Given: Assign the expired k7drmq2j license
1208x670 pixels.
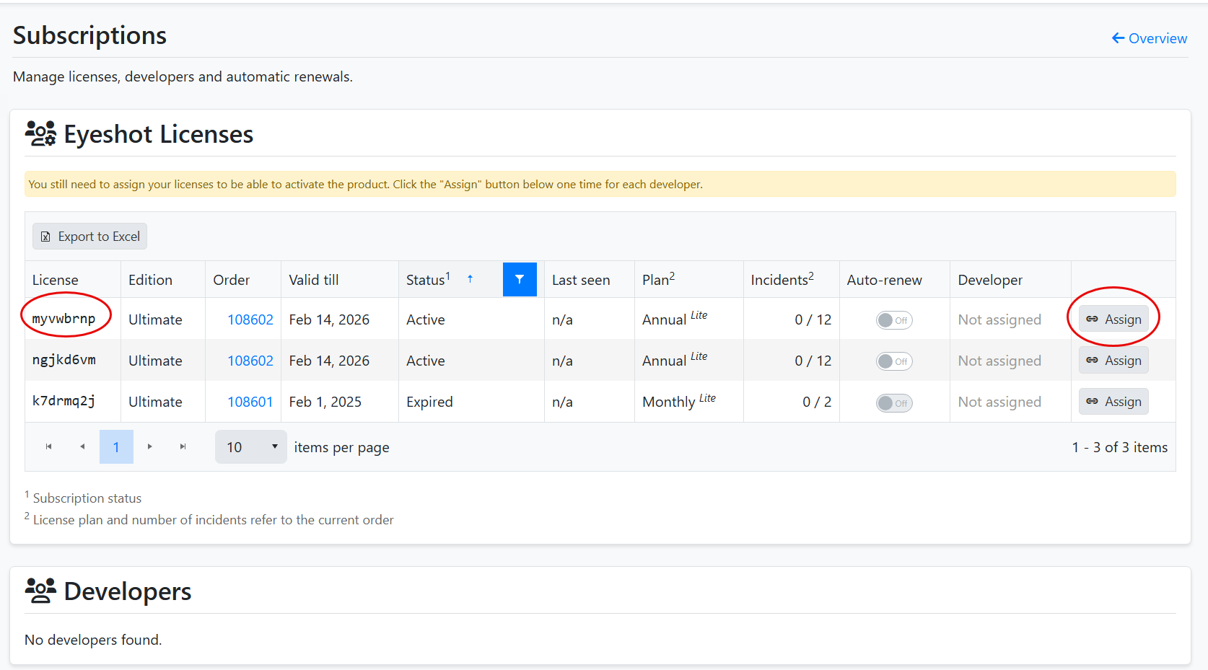Looking at the screenshot, I should 1113,402.
